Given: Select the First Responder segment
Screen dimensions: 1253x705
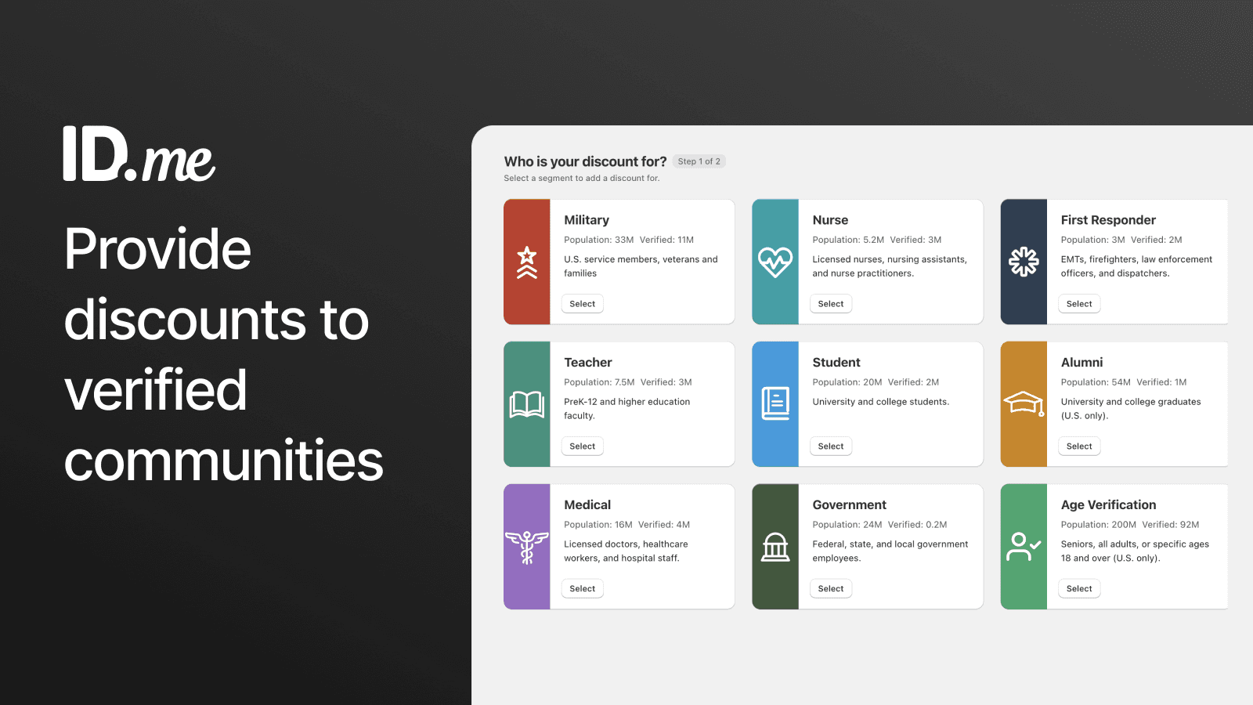Looking at the screenshot, I should click(x=1078, y=303).
